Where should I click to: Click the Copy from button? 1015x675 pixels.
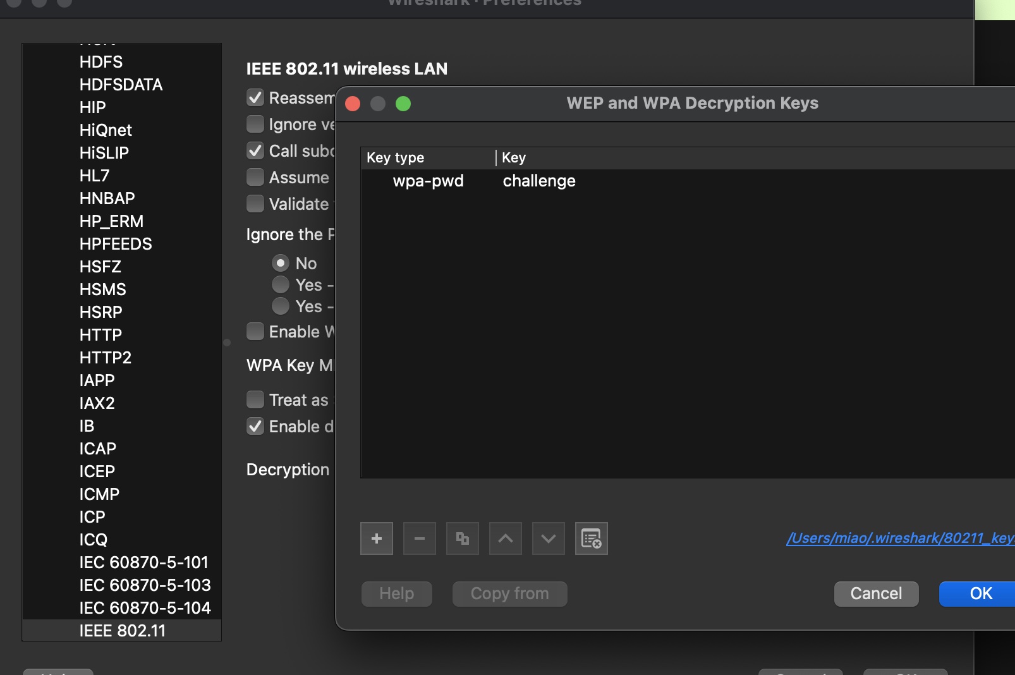click(x=510, y=593)
